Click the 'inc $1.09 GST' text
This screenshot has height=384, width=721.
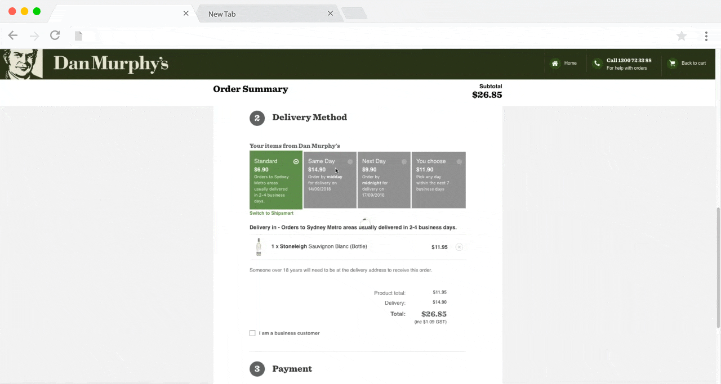pos(430,322)
